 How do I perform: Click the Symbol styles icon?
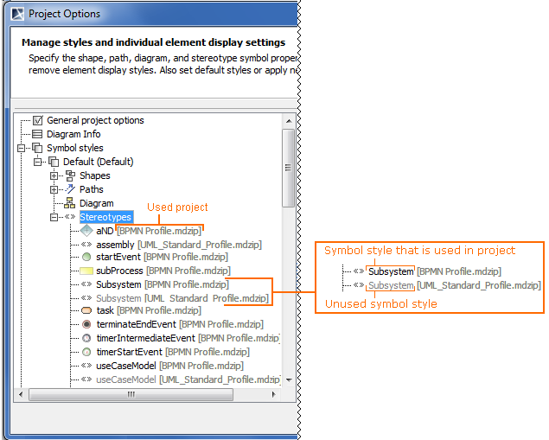coord(37,148)
